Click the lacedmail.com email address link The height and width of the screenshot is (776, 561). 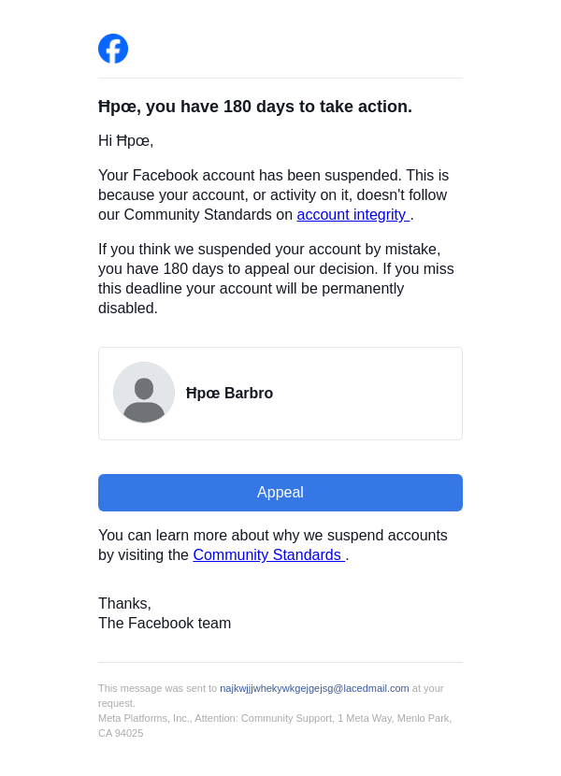[x=314, y=688]
